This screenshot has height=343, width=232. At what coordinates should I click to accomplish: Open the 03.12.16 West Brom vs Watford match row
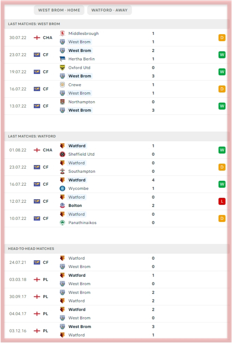coord(116,331)
